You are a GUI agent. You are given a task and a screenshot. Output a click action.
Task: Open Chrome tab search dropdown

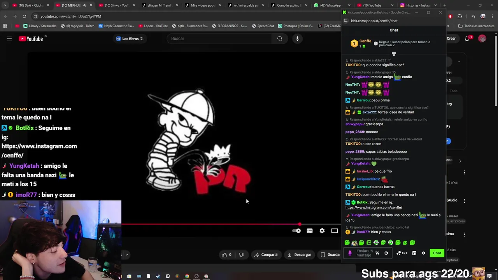[x=5, y=5]
